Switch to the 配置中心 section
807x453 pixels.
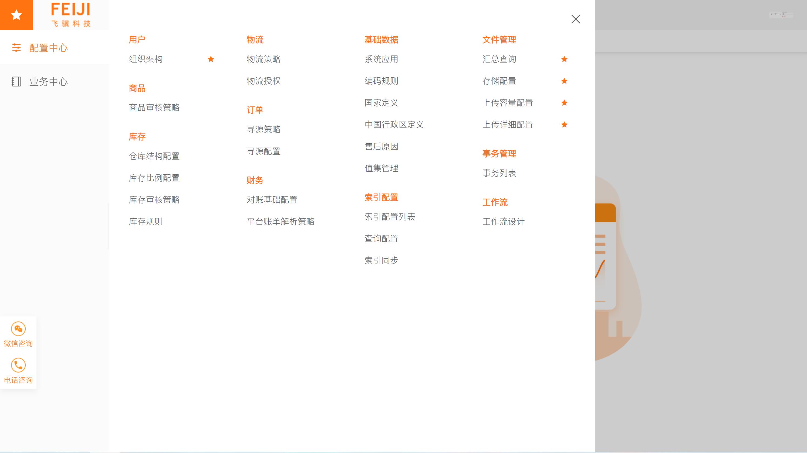tap(49, 47)
